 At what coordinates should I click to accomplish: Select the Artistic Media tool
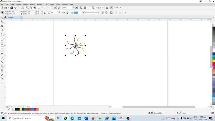point(2,38)
